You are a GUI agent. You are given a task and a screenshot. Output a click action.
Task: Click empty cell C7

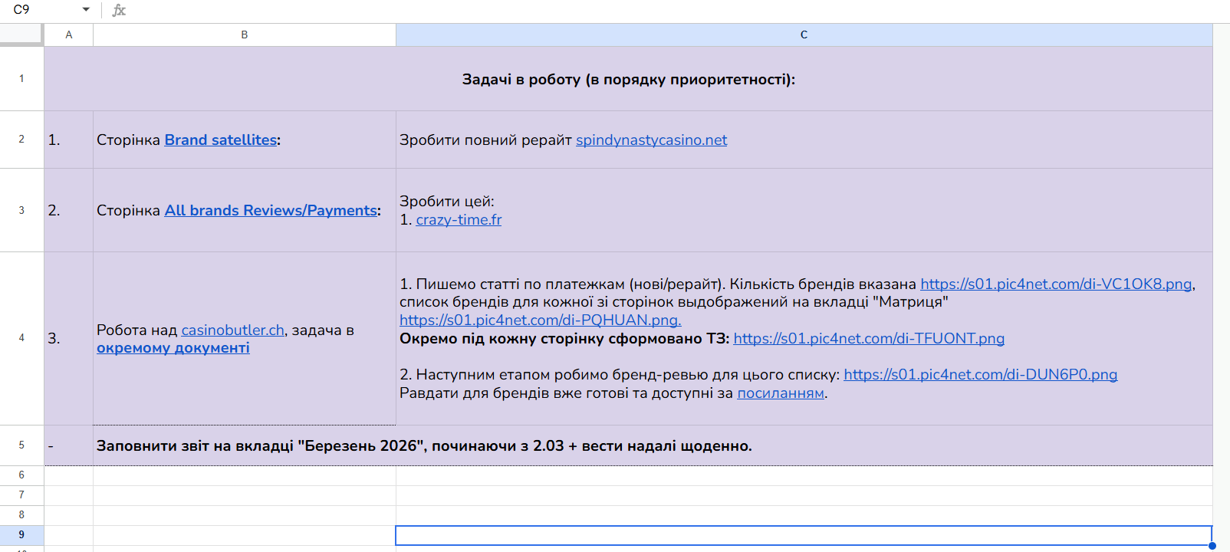tap(804, 495)
